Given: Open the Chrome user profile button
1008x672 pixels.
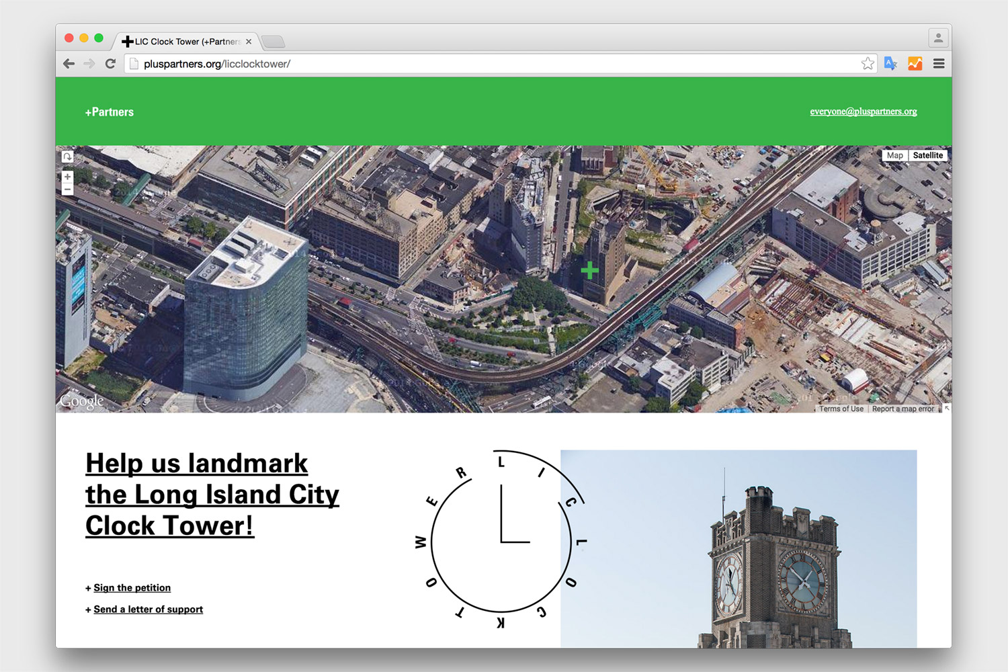Looking at the screenshot, I should tap(938, 38).
